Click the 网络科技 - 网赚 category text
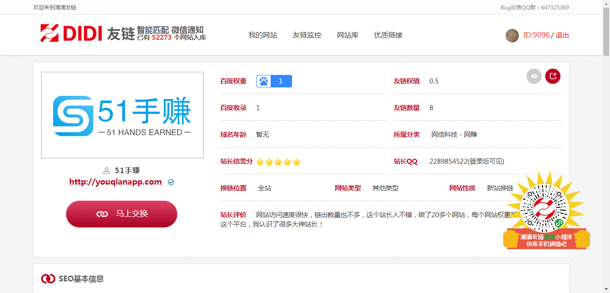This screenshot has height=293, width=610. coord(454,135)
